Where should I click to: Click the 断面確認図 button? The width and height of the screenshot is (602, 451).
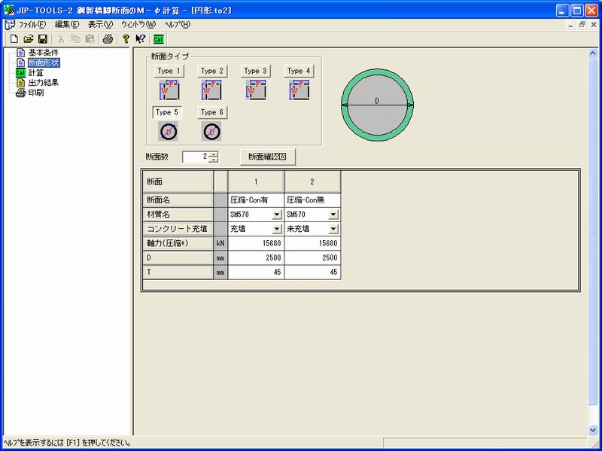tap(268, 157)
